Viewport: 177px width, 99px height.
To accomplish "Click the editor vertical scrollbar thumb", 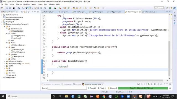I will point(169,58).
